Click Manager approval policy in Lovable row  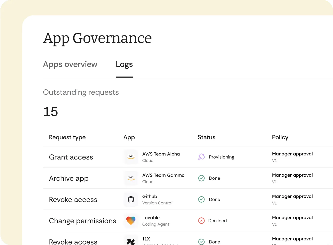292,217
